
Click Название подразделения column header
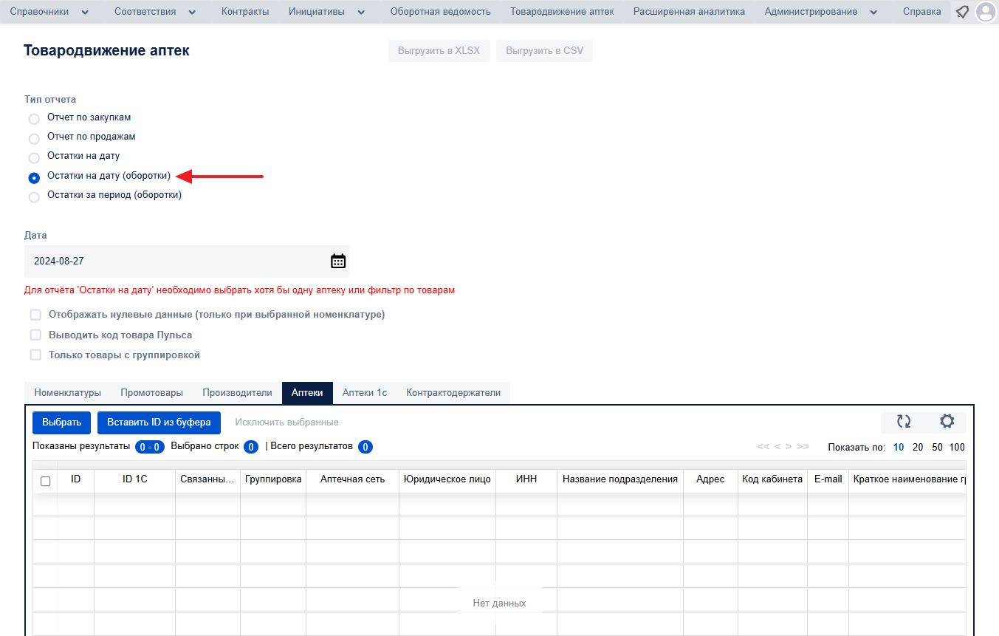pyautogui.click(x=620, y=479)
